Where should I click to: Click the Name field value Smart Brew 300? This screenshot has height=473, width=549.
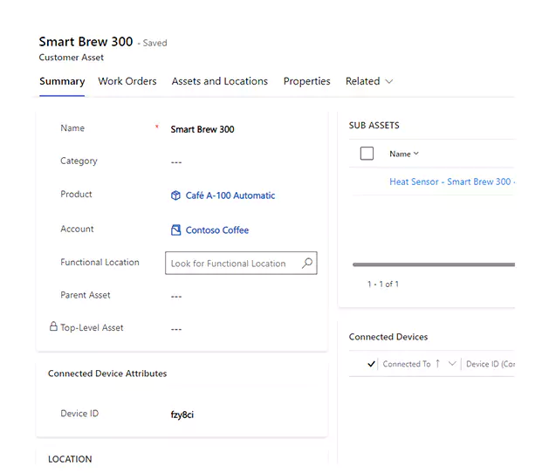(x=202, y=129)
